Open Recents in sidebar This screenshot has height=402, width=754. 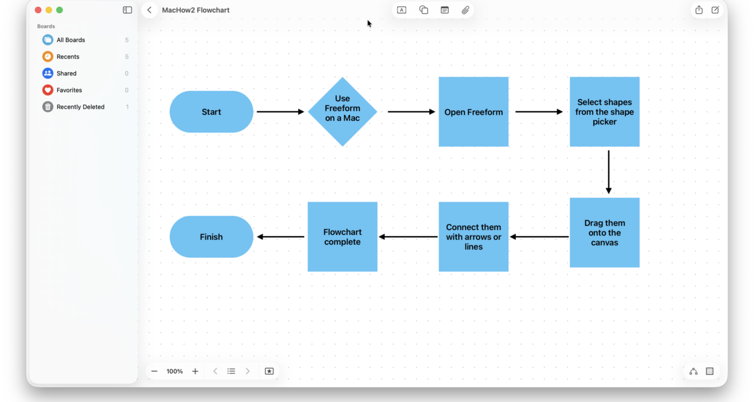[86, 57]
